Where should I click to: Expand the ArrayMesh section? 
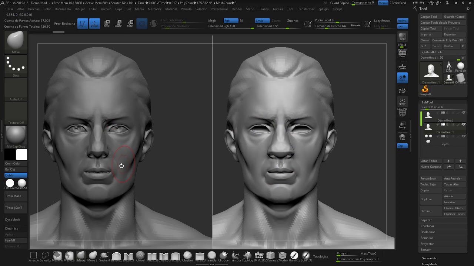(429, 264)
